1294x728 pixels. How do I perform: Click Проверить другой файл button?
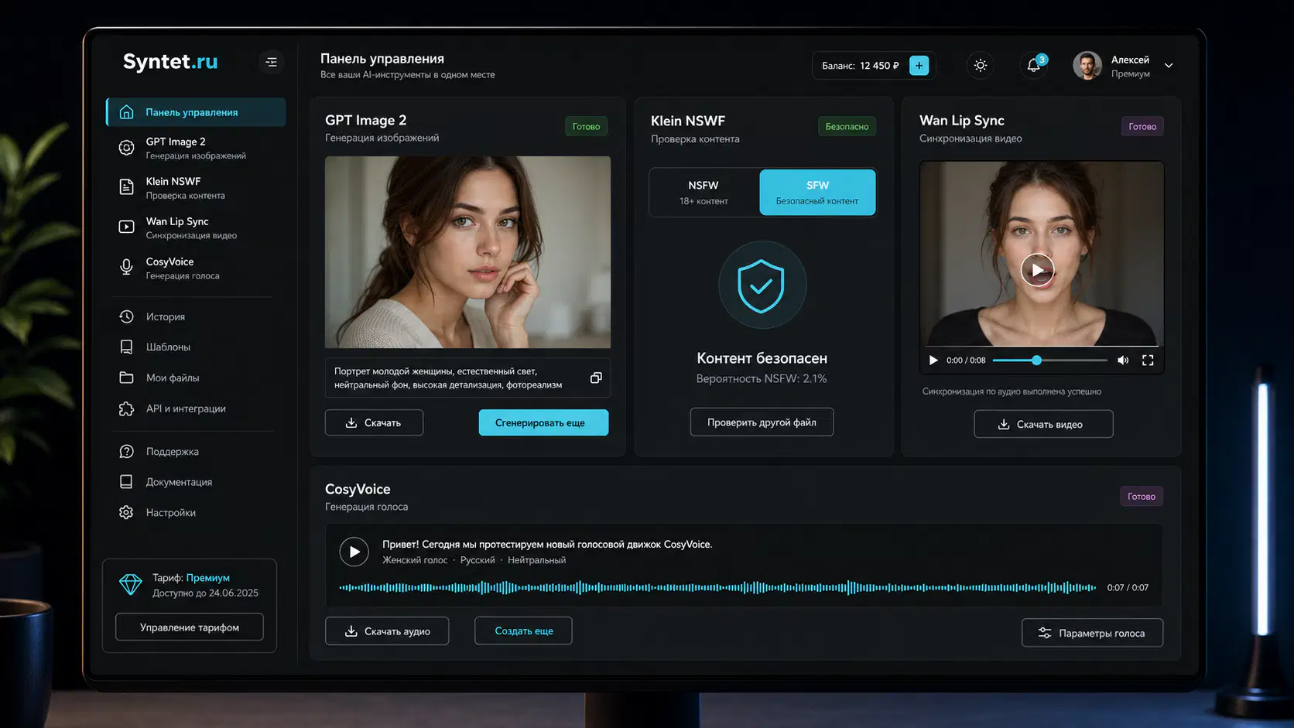pyautogui.click(x=762, y=422)
